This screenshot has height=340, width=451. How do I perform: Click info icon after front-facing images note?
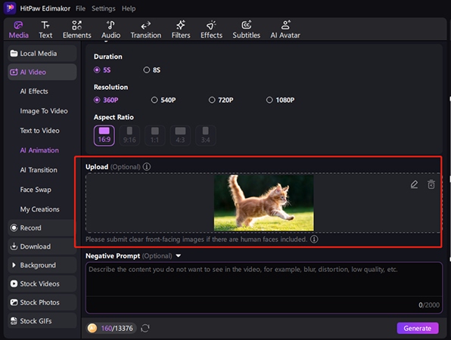(314, 240)
